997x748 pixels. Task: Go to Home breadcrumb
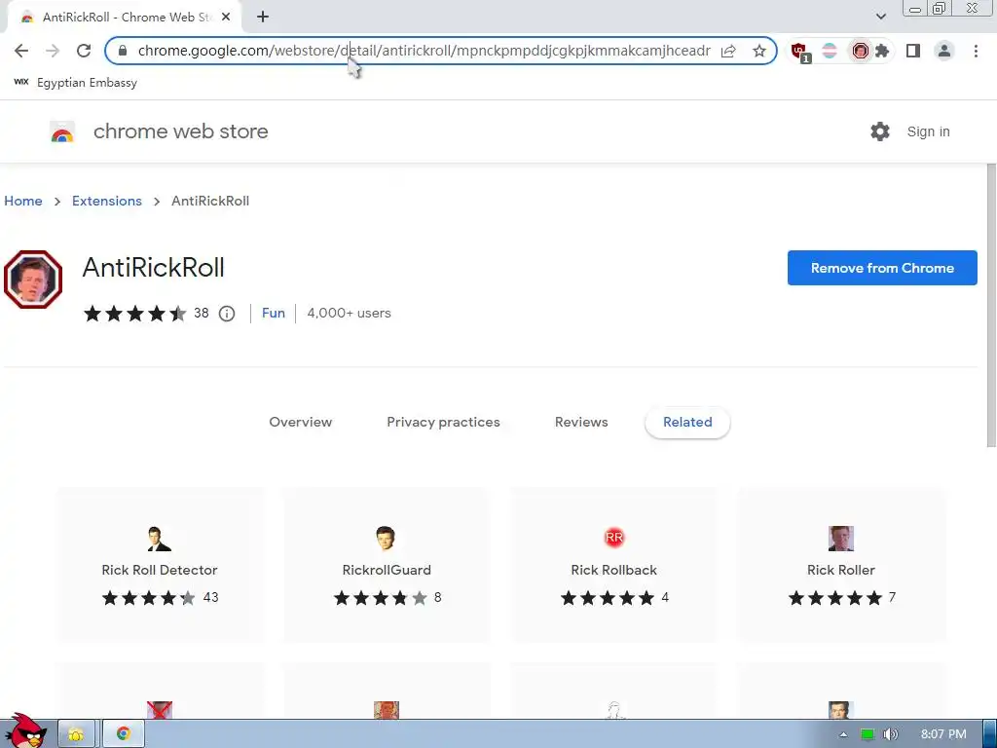pos(23,201)
